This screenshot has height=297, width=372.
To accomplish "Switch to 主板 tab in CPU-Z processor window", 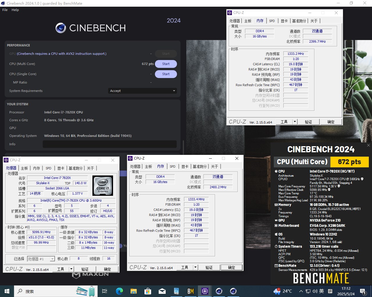I will [24, 168].
